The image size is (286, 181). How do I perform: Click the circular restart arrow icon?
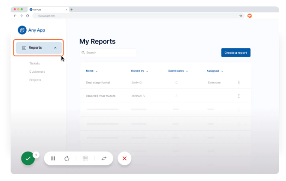[x=67, y=158]
